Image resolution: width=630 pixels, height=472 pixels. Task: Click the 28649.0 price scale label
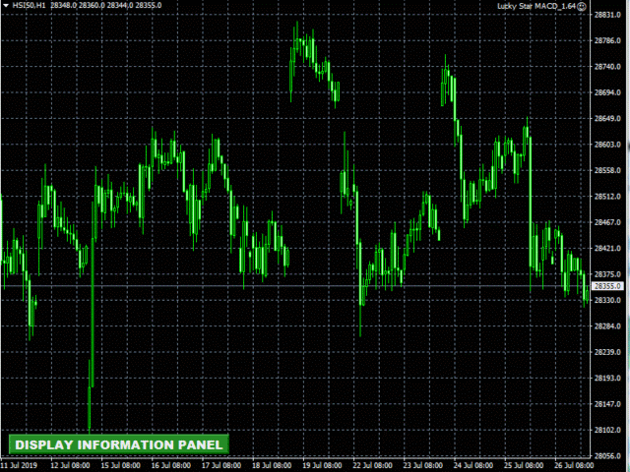607,119
